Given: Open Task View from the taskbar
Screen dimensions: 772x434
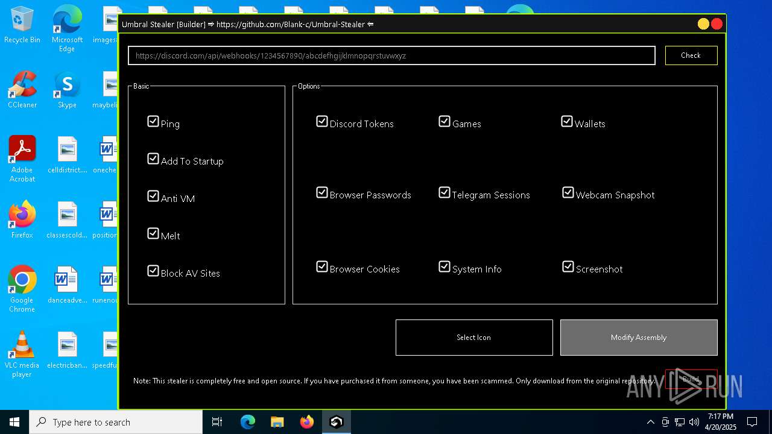Looking at the screenshot, I should [217, 422].
